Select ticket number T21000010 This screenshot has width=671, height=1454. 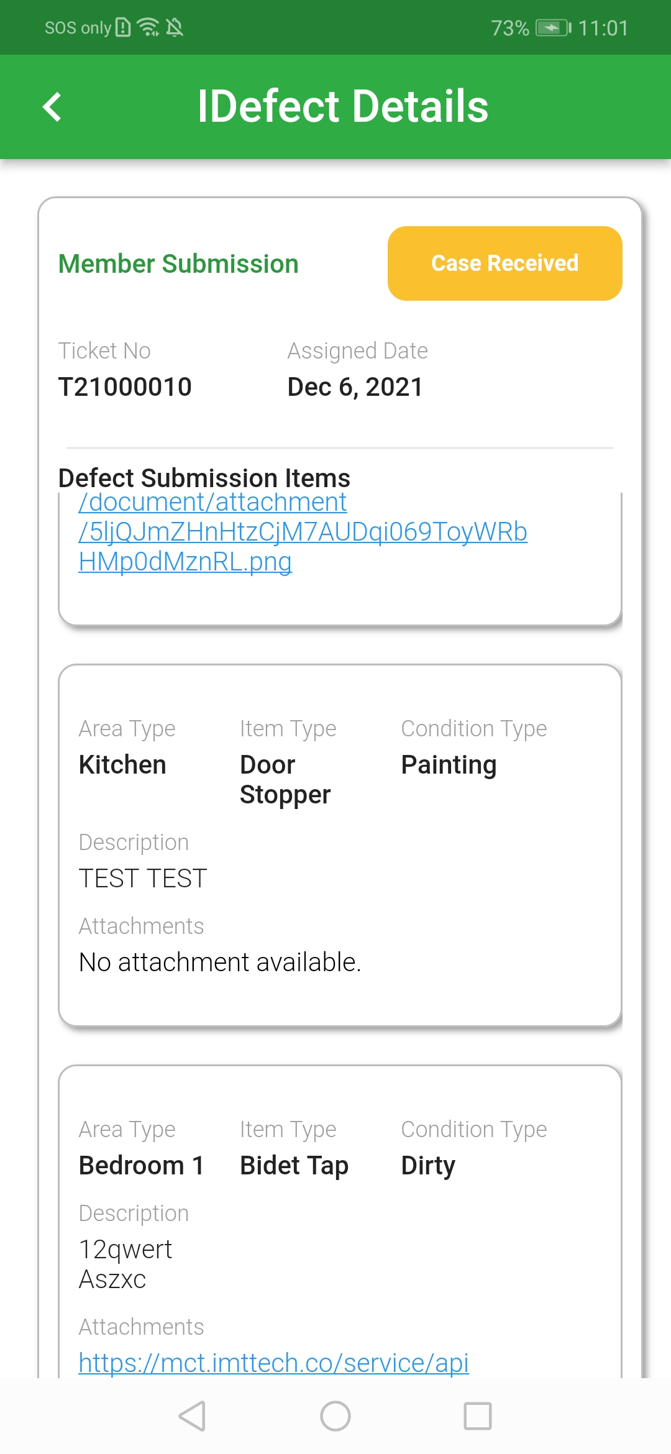pyautogui.click(x=125, y=386)
